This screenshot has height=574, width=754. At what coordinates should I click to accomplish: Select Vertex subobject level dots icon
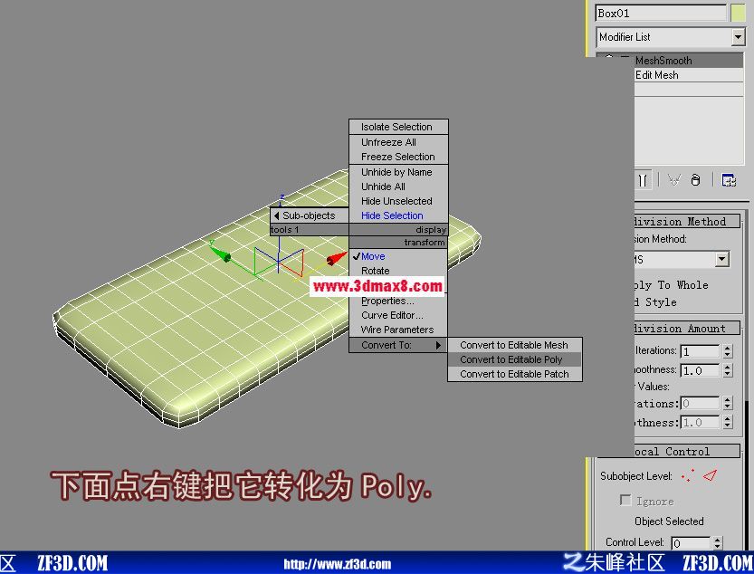tap(688, 475)
